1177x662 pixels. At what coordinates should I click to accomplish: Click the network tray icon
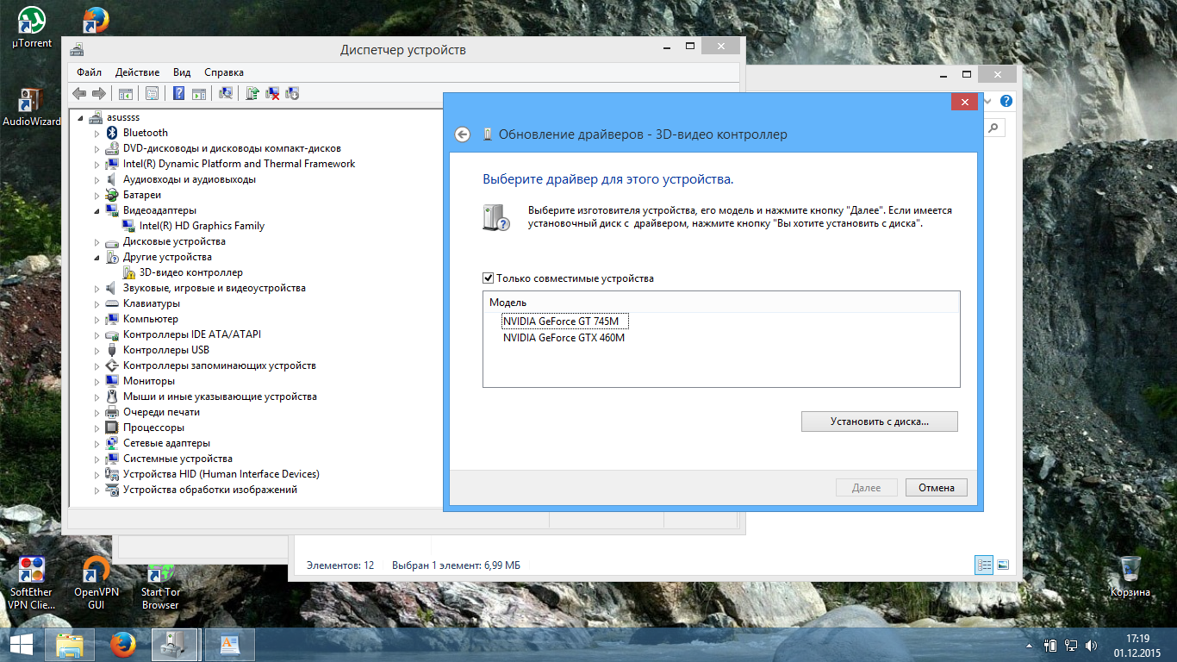(1071, 646)
